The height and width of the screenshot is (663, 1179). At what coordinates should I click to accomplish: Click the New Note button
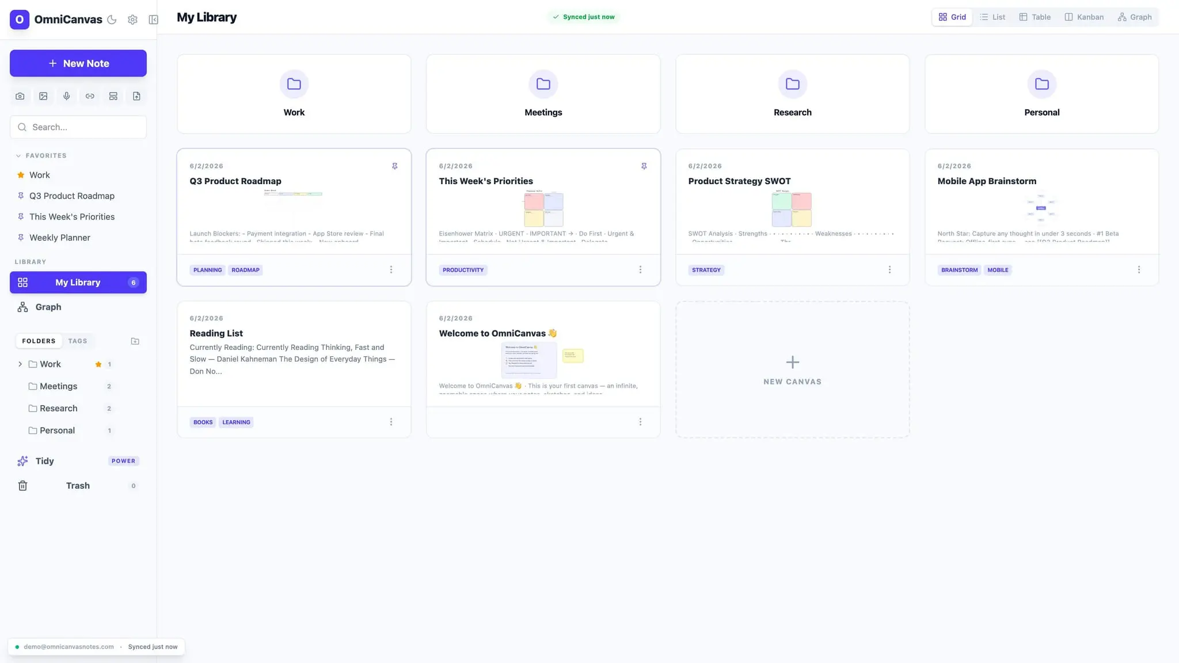coord(78,63)
